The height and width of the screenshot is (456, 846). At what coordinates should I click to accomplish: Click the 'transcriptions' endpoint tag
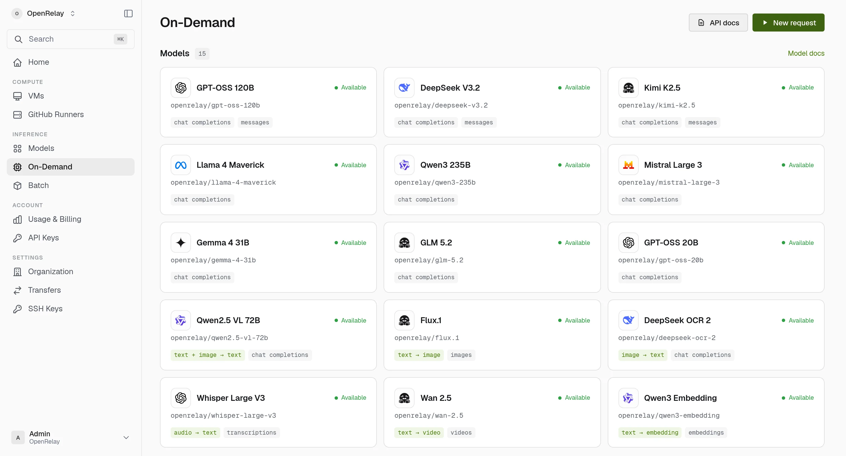point(251,433)
